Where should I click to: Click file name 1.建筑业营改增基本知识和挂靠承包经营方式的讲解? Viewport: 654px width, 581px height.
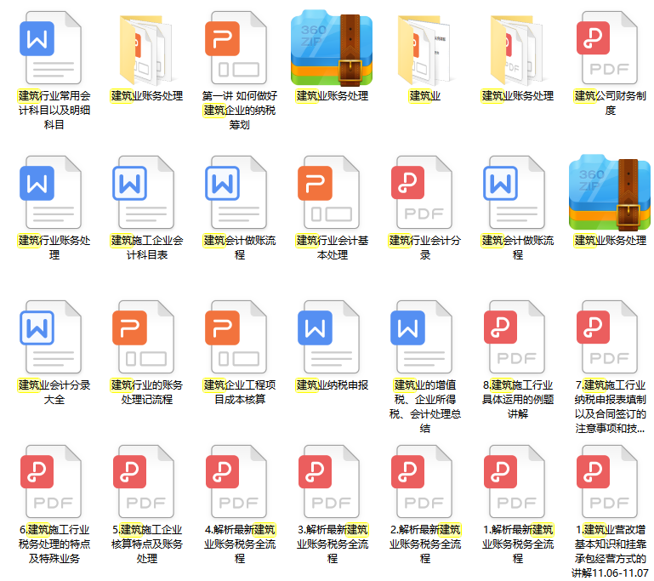[611, 551]
